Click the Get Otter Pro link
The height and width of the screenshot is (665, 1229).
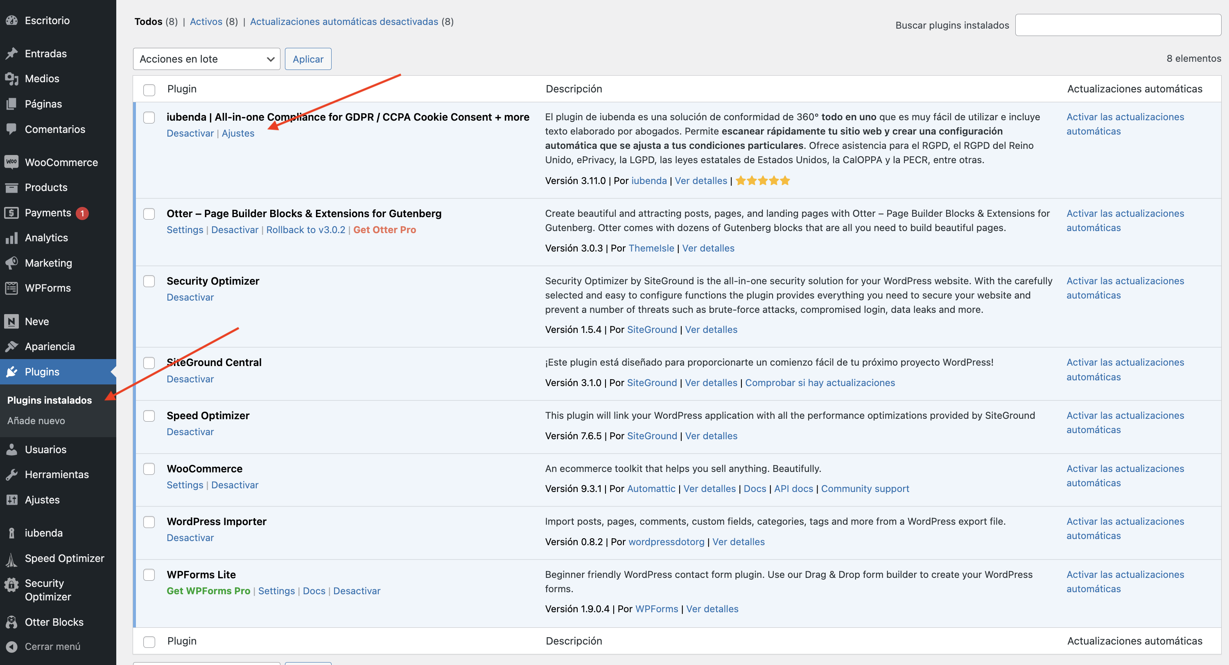click(384, 230)
